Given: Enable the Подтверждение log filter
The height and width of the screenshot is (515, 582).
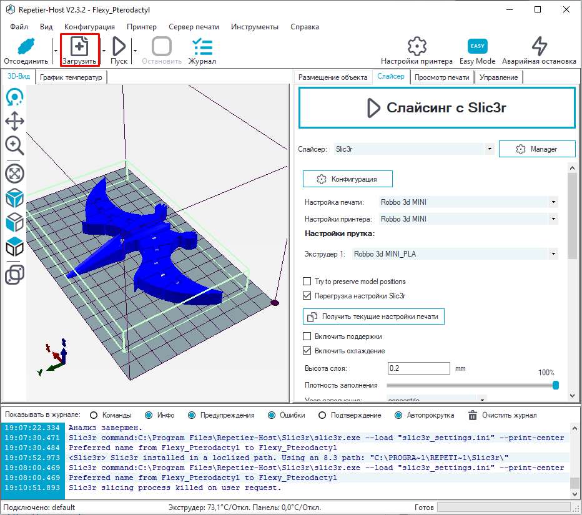Looking at the screenshot, I should (x=322, y=415).
